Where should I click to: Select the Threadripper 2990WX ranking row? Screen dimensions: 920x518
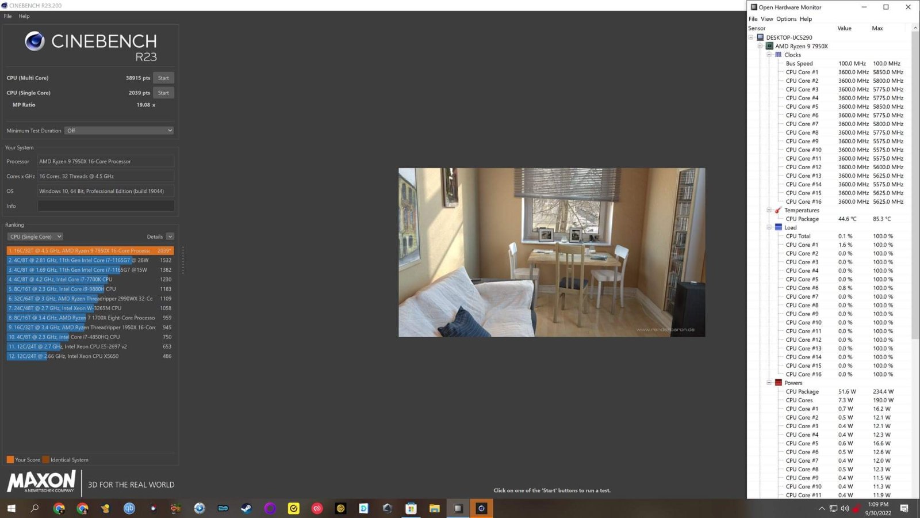click(90, 299)
